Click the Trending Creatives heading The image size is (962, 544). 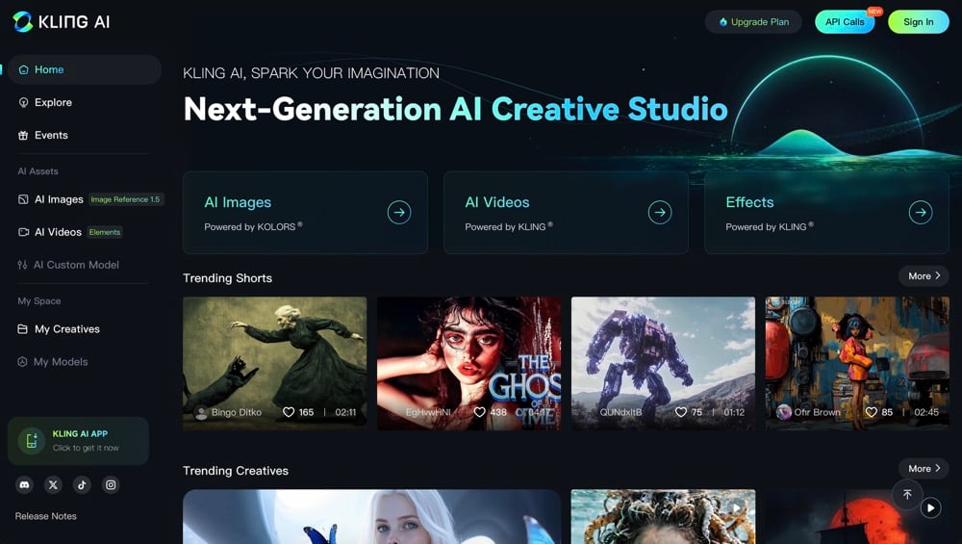point(236,471)
